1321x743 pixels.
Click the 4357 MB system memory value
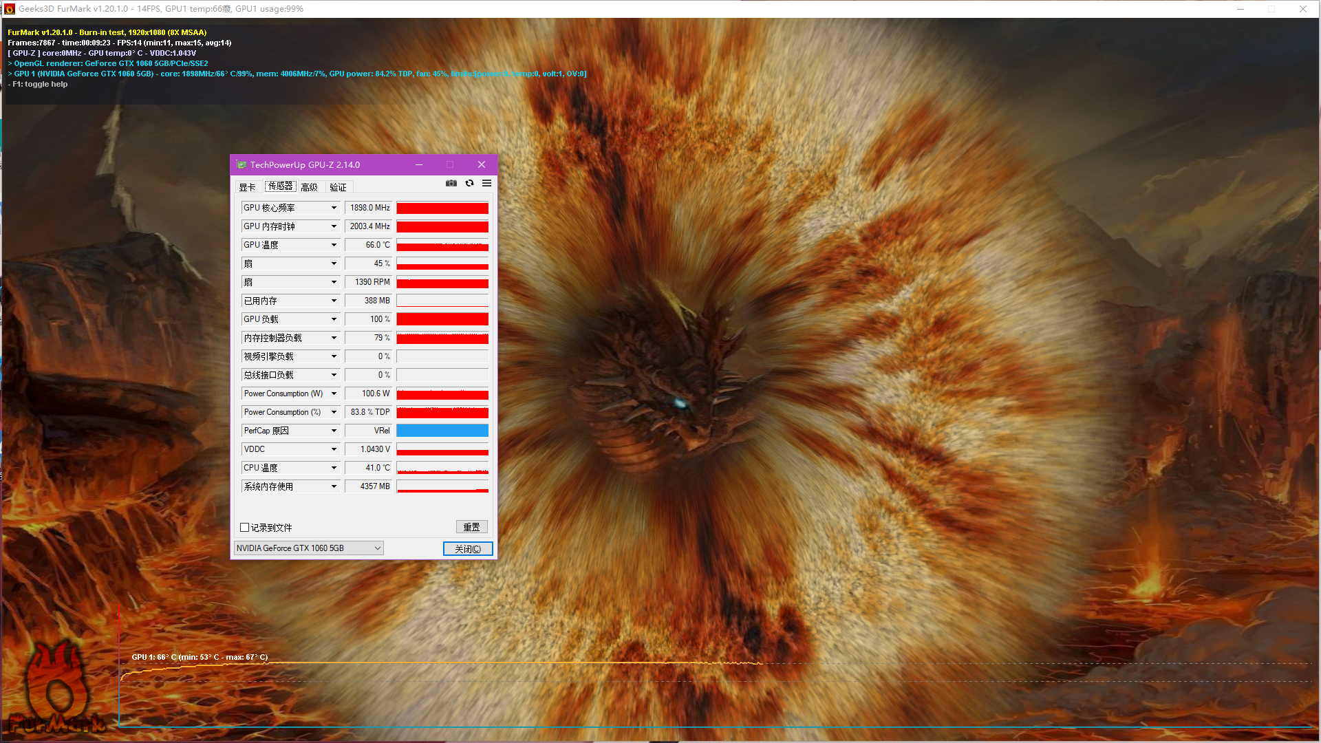pos(369,486)
